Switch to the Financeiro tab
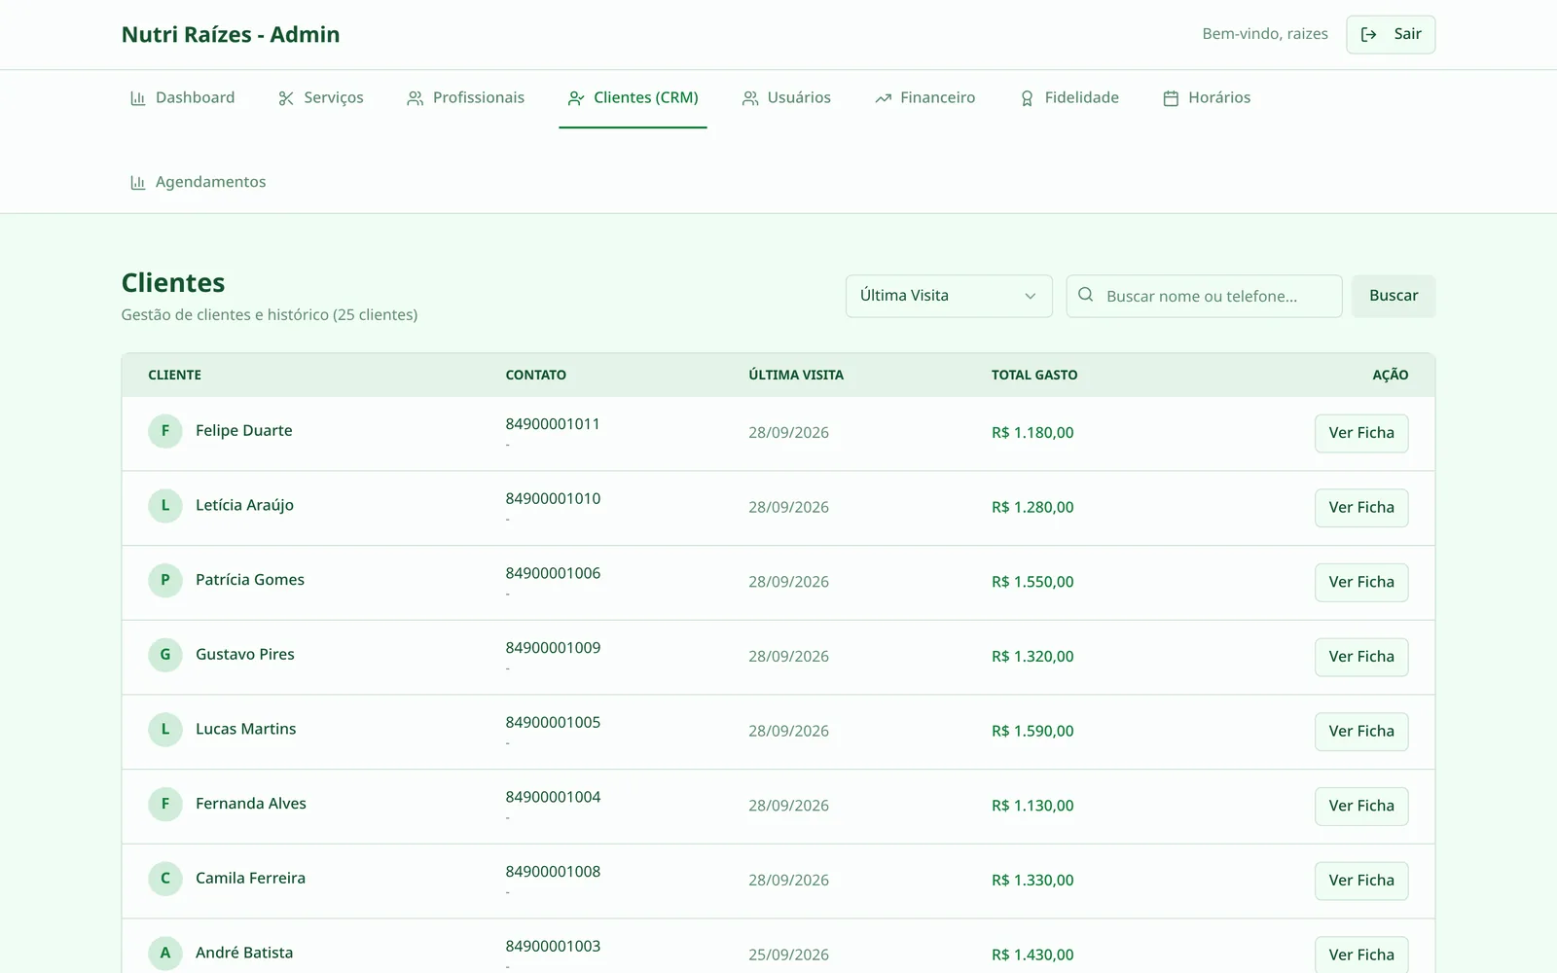 pyautogui.click(x=924, y=98)
